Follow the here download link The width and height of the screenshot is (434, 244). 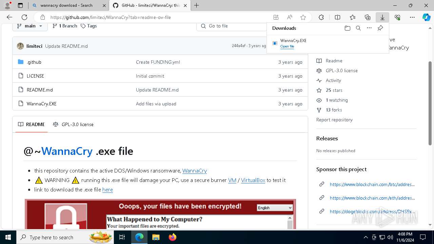(107, 190)
